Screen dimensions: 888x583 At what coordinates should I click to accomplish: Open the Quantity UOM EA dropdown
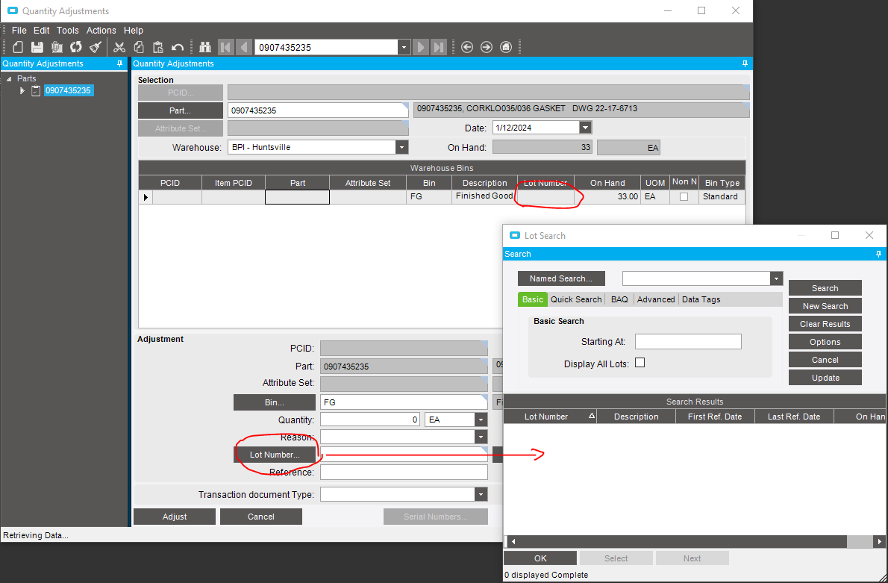481,420
